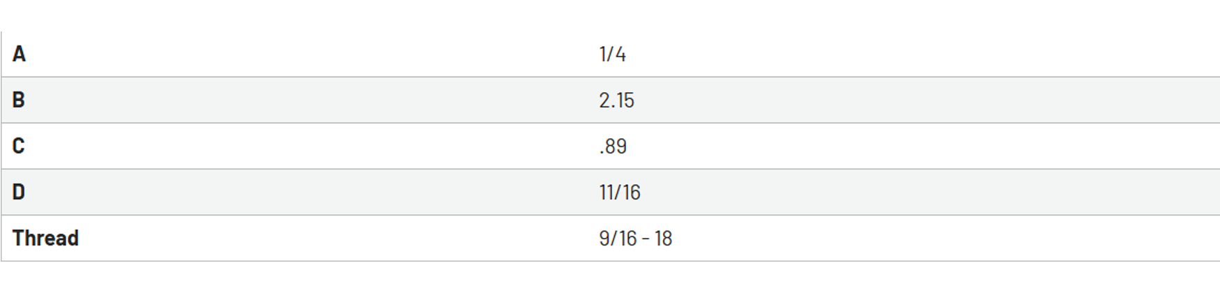Click the row label C
The height and width of the screenshot is (293, 1220).
[19, 146]
